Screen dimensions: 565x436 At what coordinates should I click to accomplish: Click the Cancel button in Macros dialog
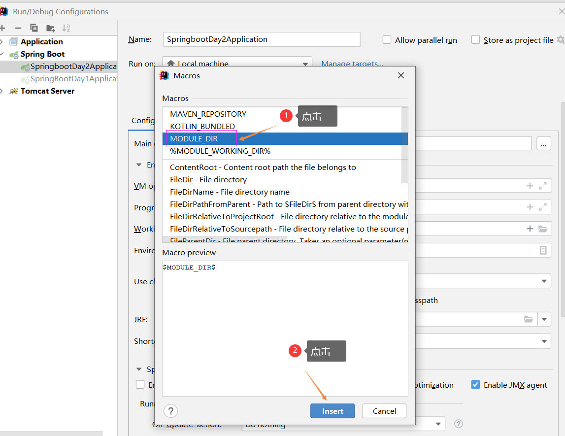pos(384,411)
